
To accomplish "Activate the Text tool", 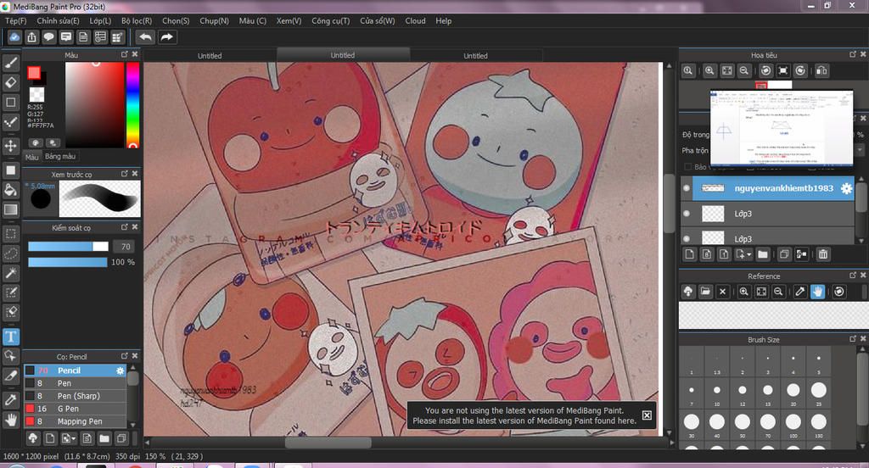I will coord(10,337).
